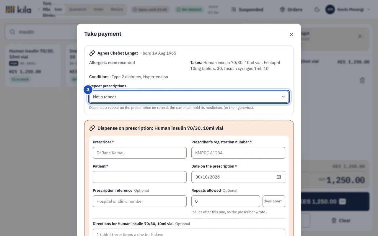Click the insulin search box in the background
The height and width of the screenshot is (236, 378).
point(41,32)
